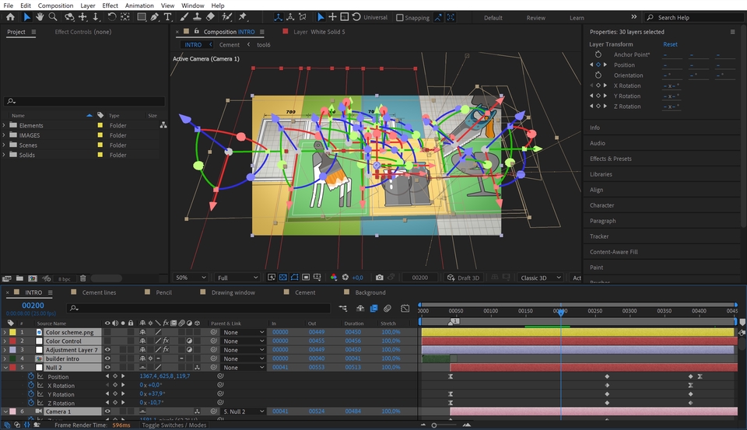Toggle the Draft 3D button
Image resolution: width=747 pixels, height=430 pixels.
pos(462,278)
